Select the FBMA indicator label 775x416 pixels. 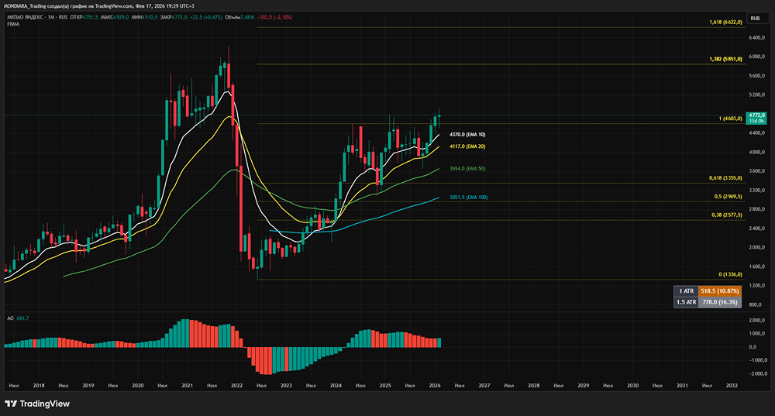pyautogui.click(x=13, y=24)
